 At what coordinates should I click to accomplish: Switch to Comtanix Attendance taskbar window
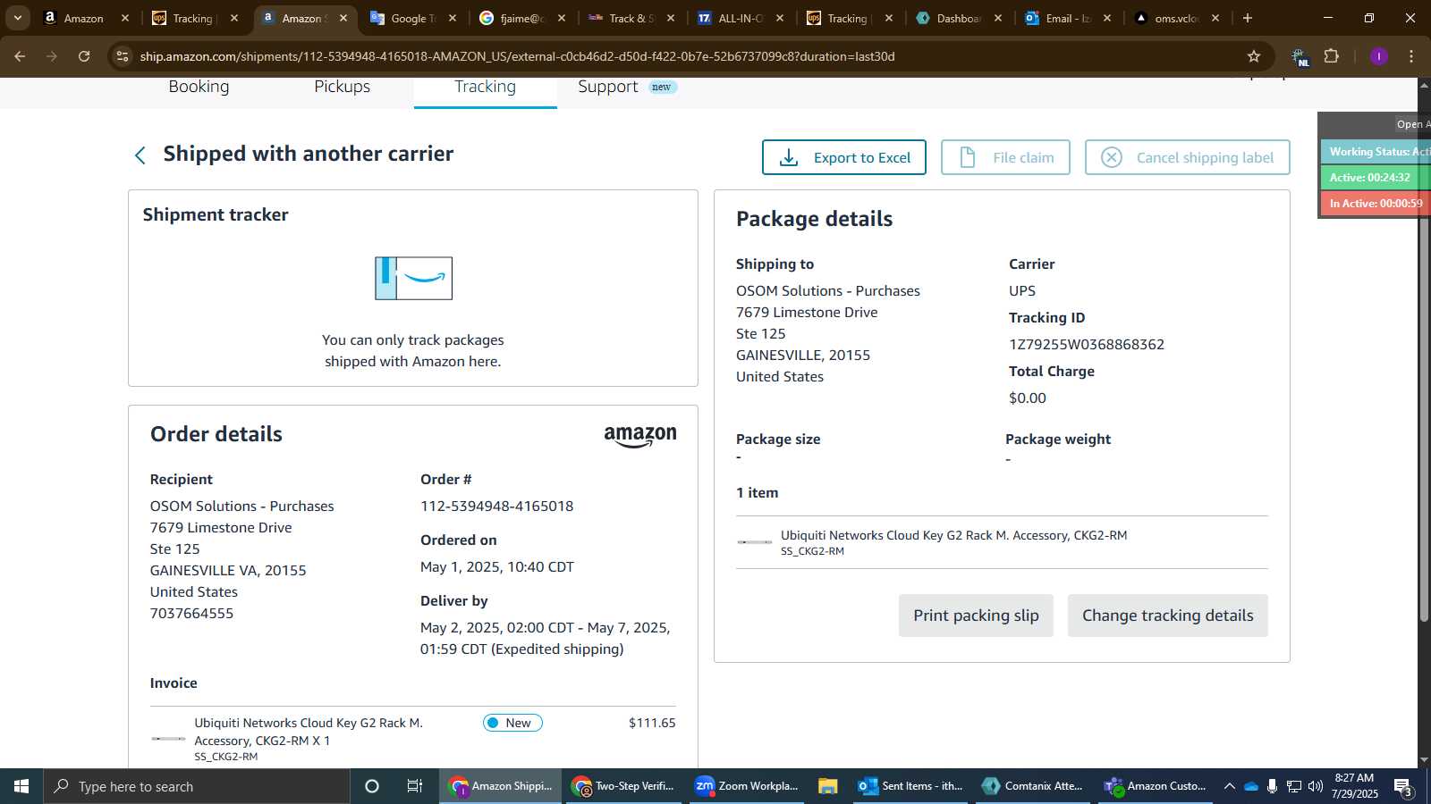[x=1033, y=786]
